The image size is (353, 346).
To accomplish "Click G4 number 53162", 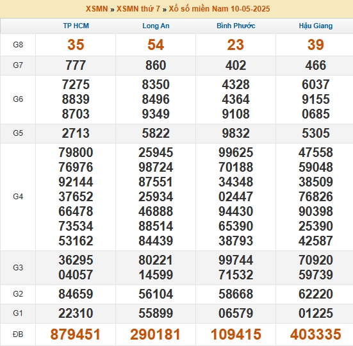I will (x=76, y=241).
